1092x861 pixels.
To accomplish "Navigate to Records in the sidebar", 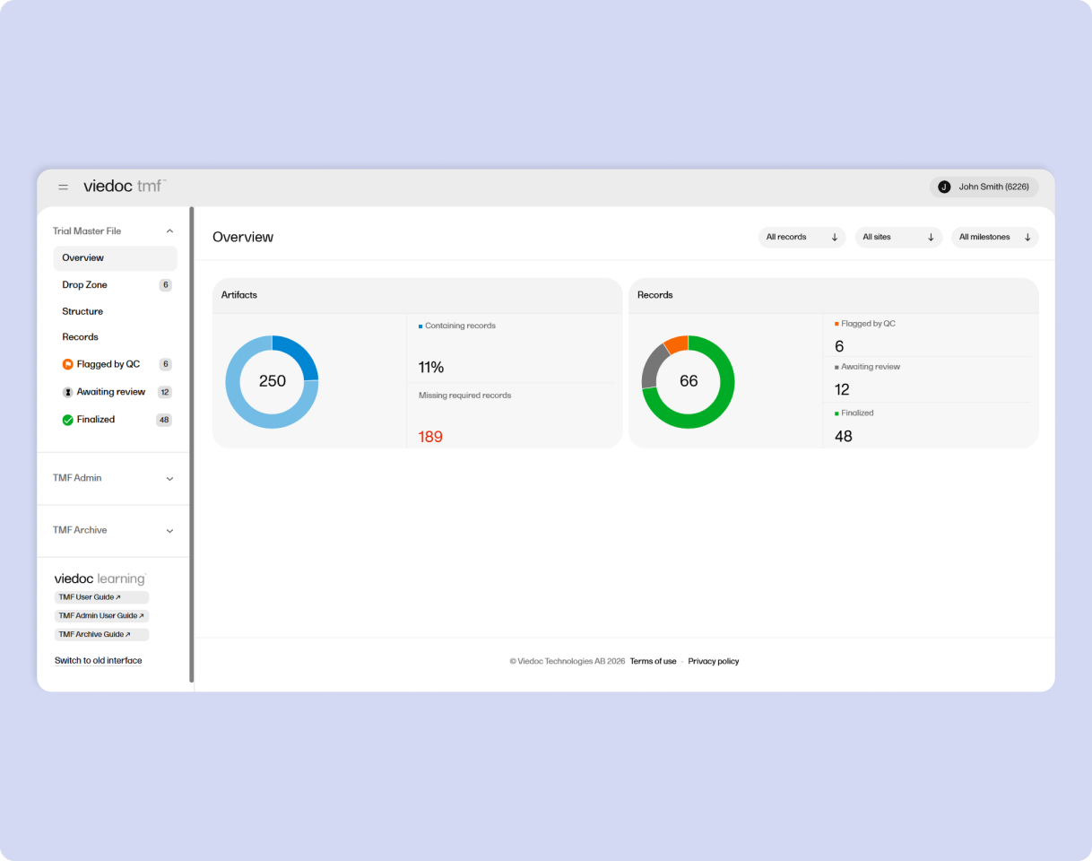I will click(x=80, y=337).
